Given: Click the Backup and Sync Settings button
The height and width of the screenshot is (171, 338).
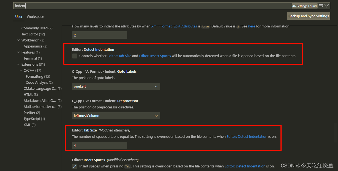Looking at the screenshot, I should pyautogui.click(x=308, y=16).
